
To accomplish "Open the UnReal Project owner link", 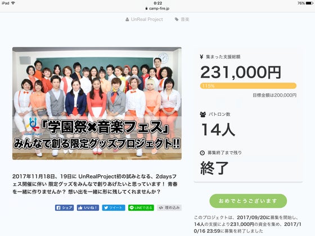I will point(147,20).
